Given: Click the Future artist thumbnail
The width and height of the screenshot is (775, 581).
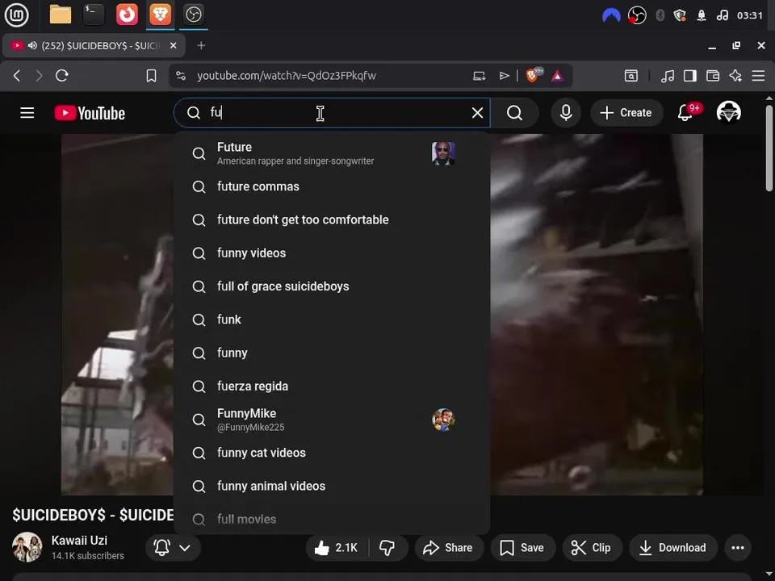Looking at the screenshot, I should click(x=443, y=153).
